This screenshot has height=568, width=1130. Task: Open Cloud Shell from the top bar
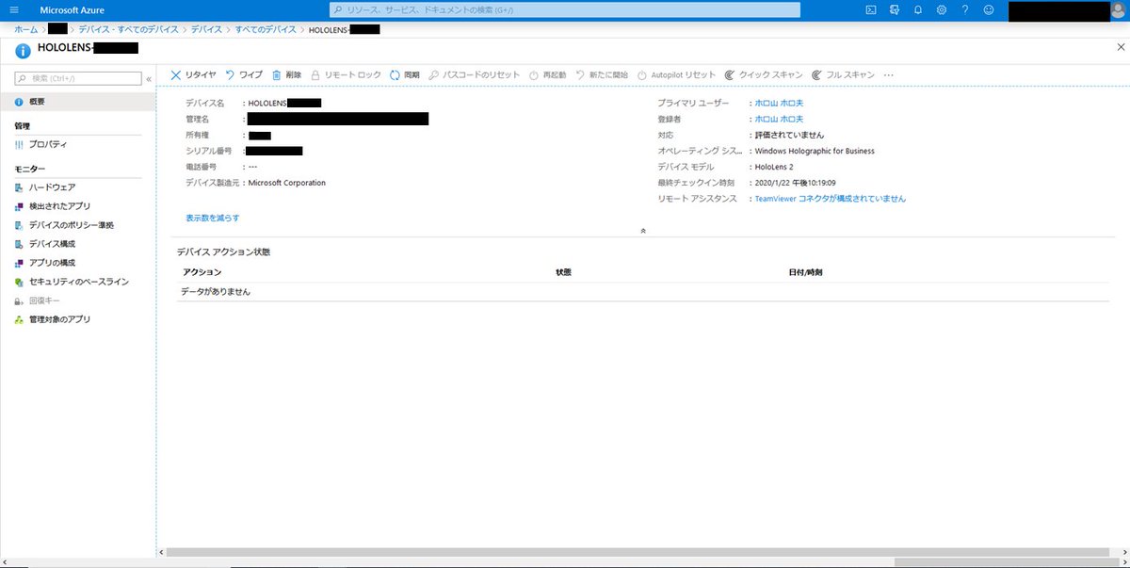871,9
